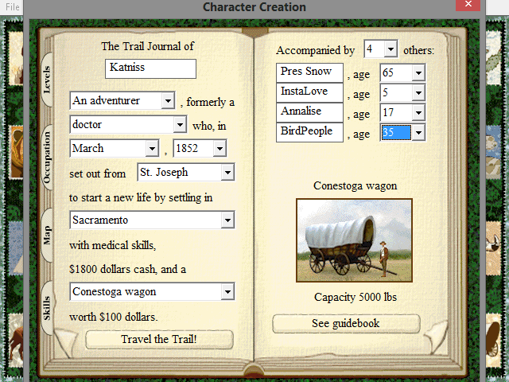Image resolution: width=509 pixels, height=382 pixels.
Task: Open the Skills side tab
Action: coord(48,308)
